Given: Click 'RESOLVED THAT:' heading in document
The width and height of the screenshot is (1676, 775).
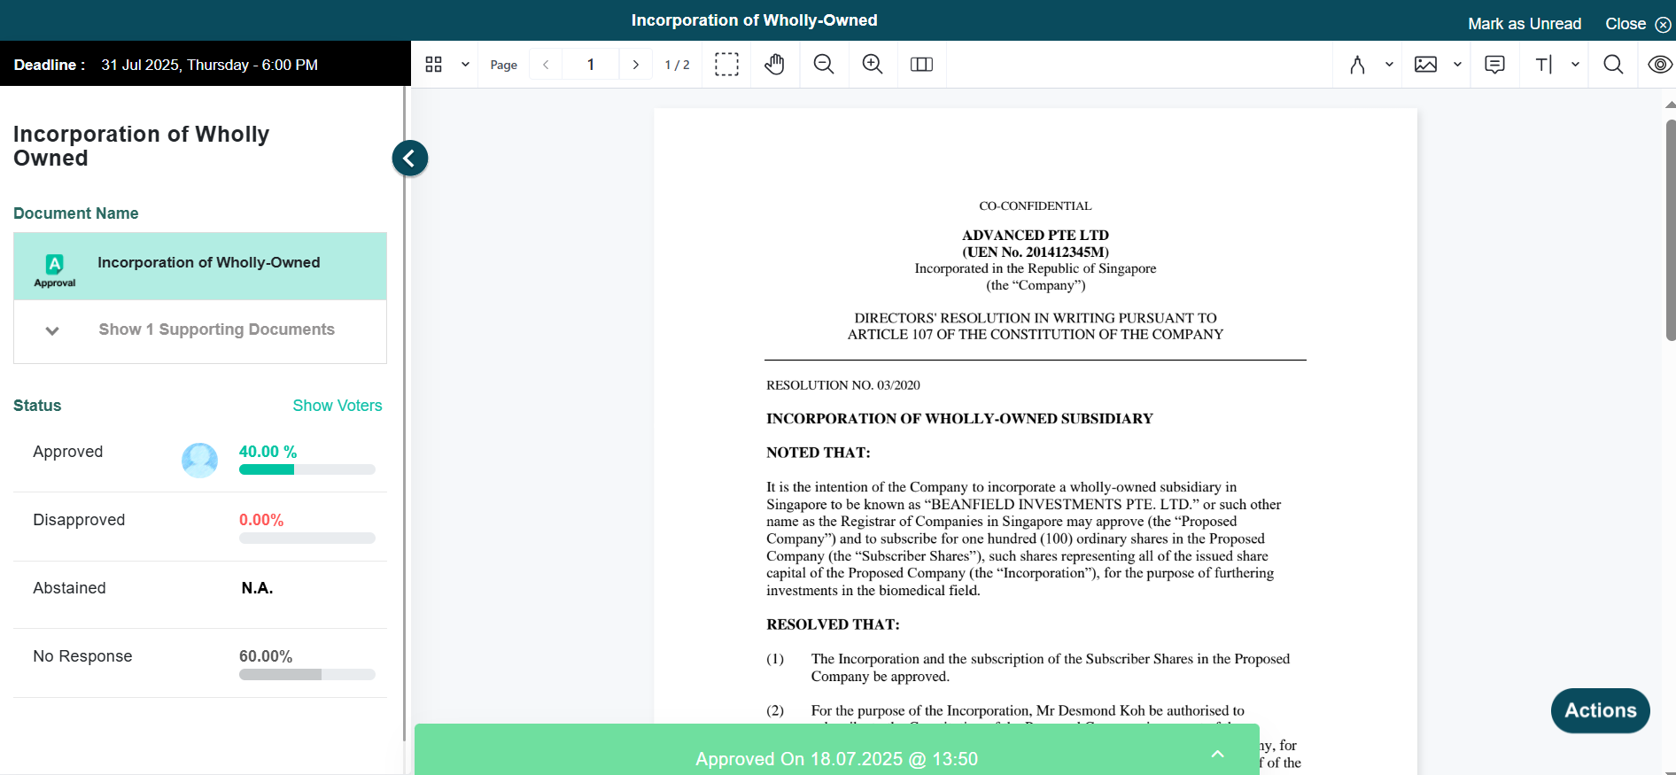Looking at the screenshot, I should coord(833,624).
